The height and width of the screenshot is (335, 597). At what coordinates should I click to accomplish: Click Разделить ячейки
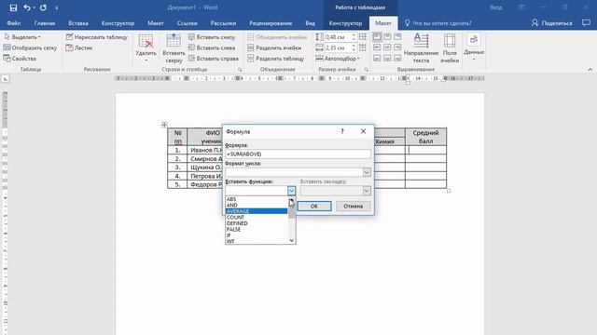(x=274, y=47)
